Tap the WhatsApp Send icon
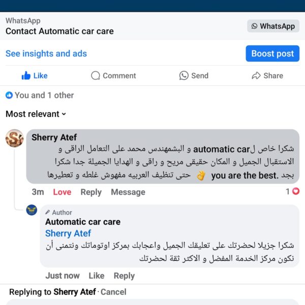The width and height of the screenshot is (305, 305). pos(184,76)
